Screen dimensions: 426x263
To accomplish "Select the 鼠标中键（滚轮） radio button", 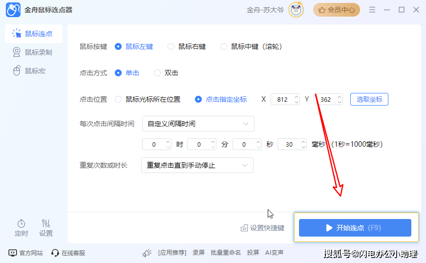I will pos(223,46).
